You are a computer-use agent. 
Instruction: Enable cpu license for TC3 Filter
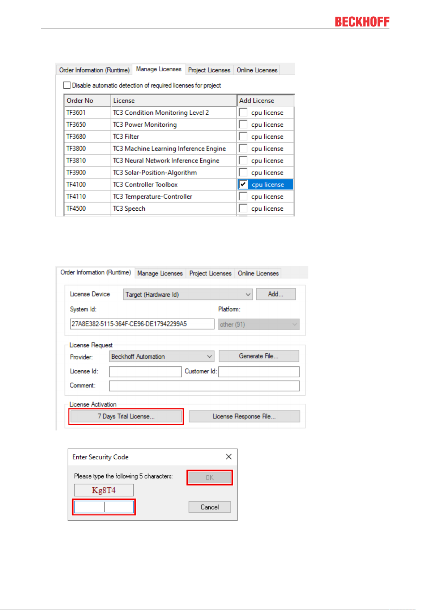click(243, 136)
